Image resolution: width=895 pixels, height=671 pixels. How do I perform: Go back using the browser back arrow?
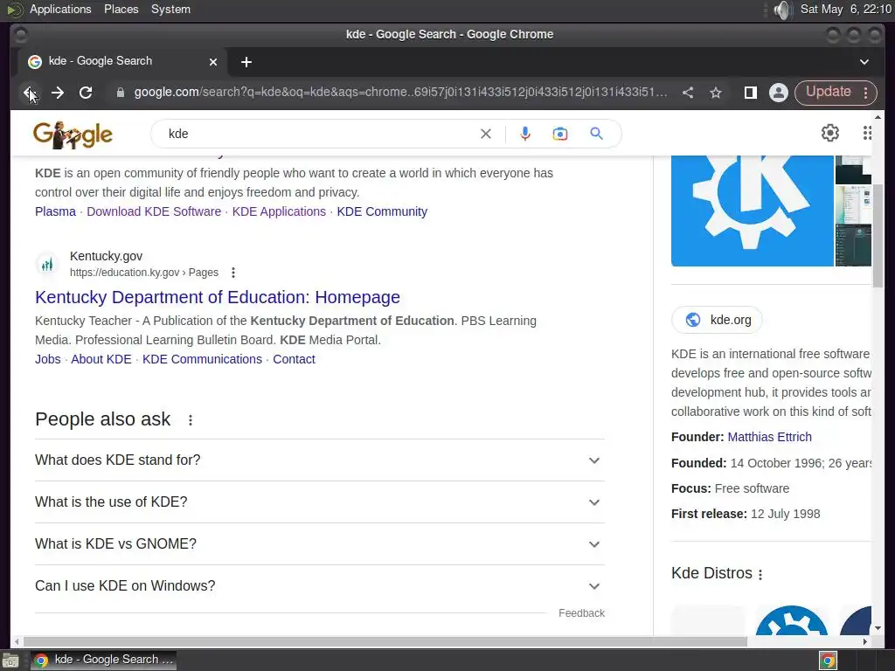point(29,93)
